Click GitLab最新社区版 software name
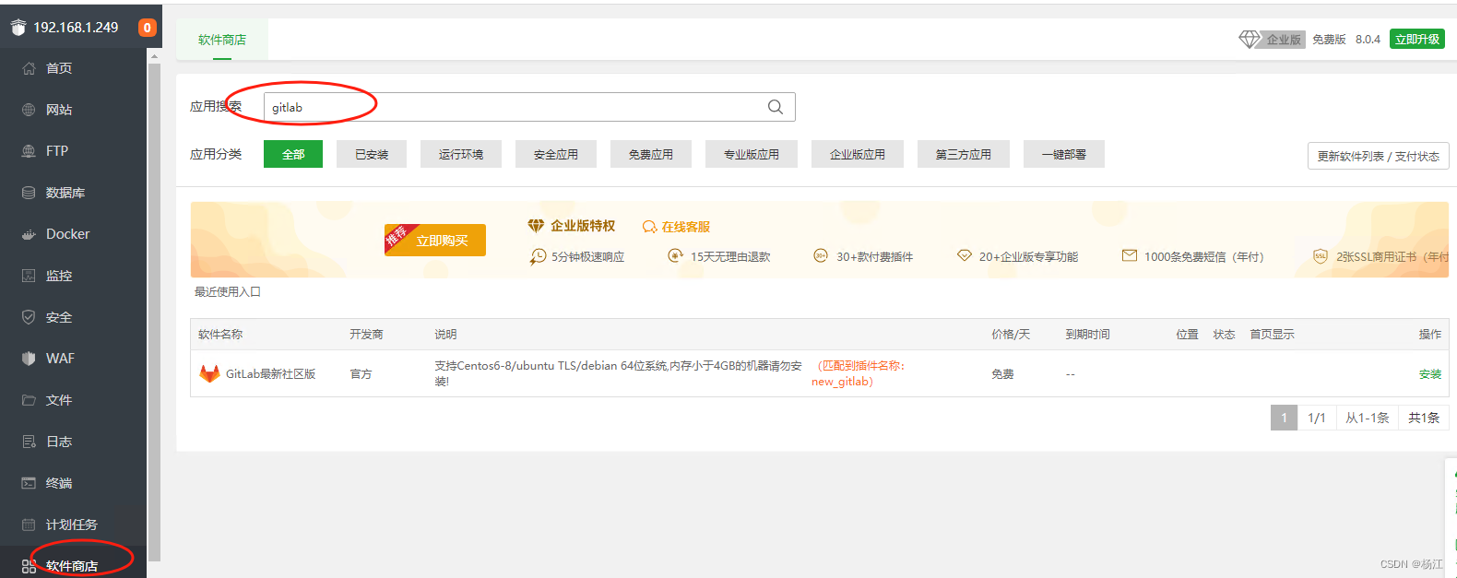The width and height of the screenshot is (1457, 578). pyautogui.click(x=270, y=373)
